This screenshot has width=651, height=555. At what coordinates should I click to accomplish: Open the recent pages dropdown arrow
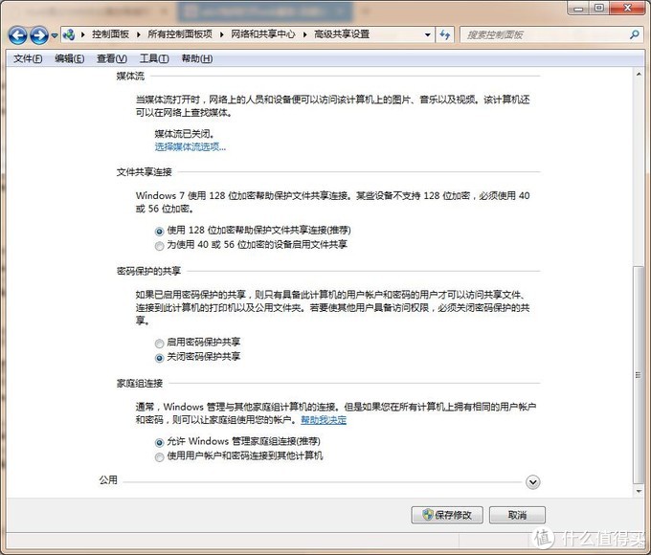(55, 35)
